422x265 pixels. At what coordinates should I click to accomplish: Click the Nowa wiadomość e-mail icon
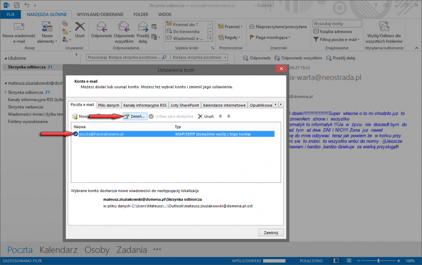19,32
